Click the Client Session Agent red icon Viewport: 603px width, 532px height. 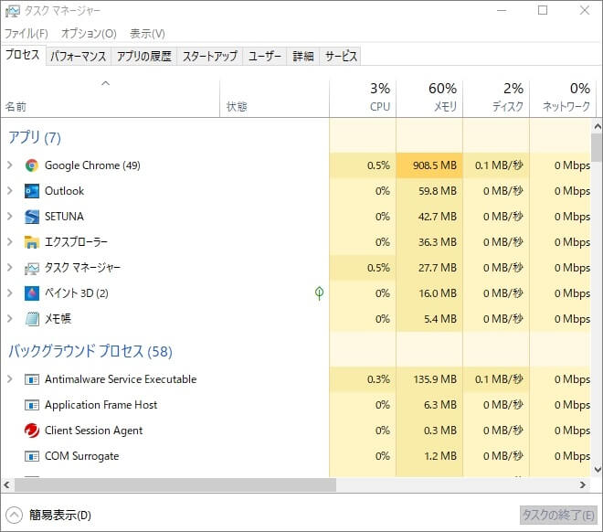(32, 431)
